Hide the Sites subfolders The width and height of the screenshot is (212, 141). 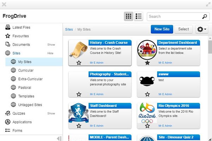point(50,53)
